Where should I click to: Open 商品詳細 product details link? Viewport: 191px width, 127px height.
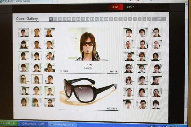pyautogui.click(x=112, y=108)
